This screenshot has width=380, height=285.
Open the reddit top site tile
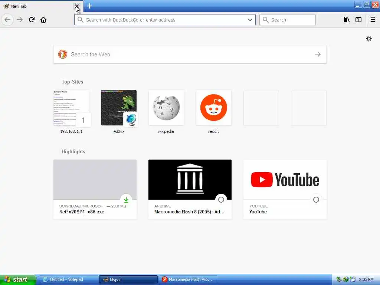pyautogui.click(x=213, y=108)
